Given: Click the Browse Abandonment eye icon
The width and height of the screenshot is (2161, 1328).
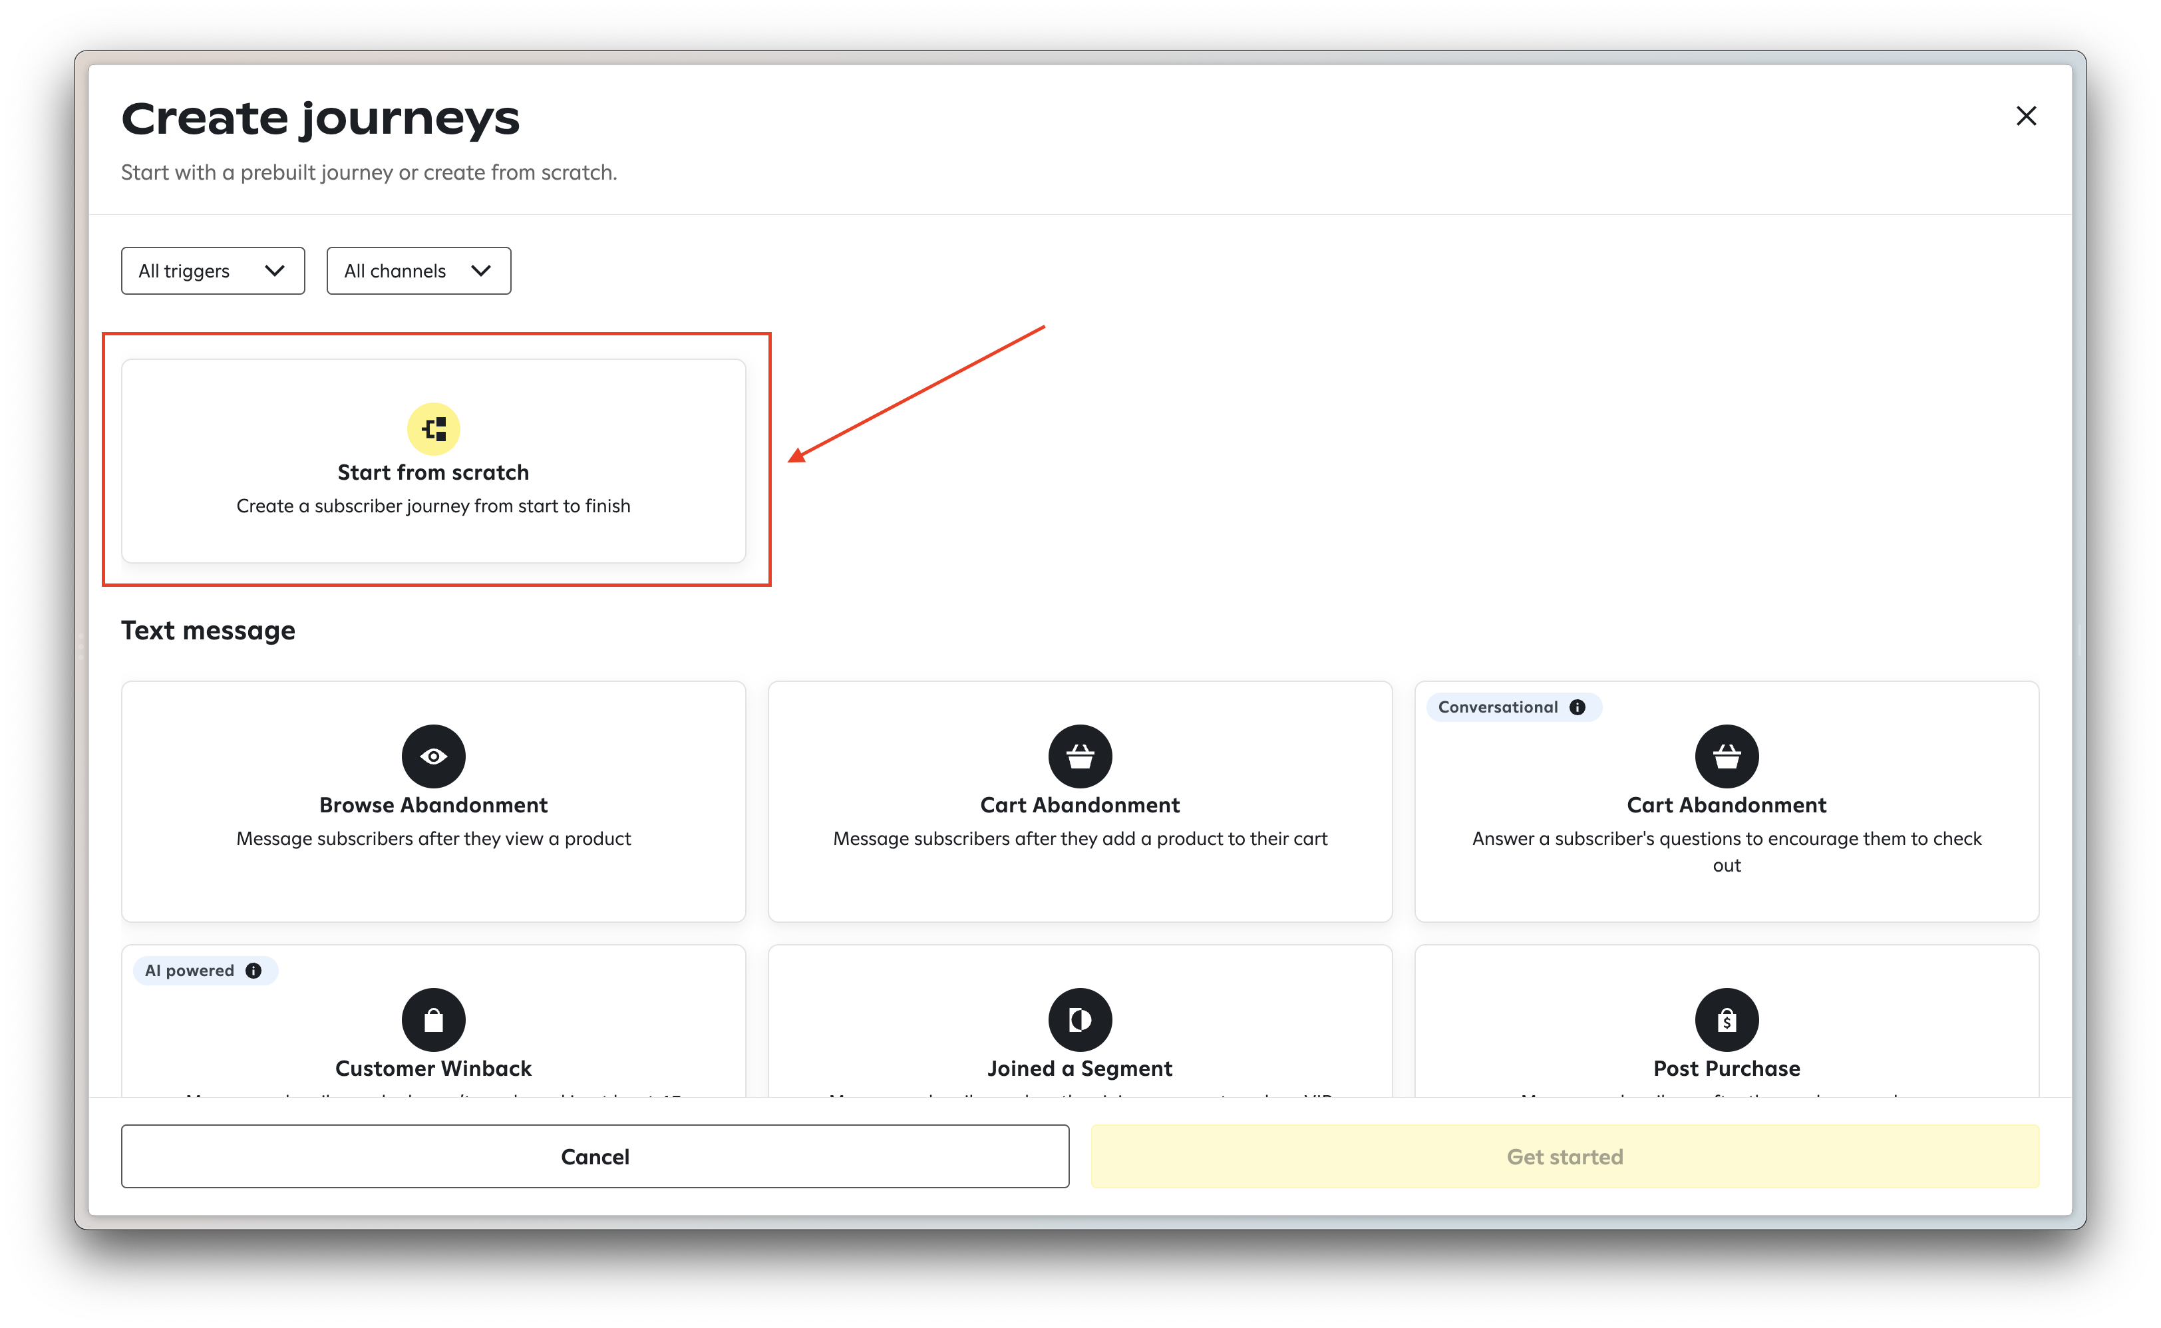Looking at the screenshot, I should tap(433, 756).
